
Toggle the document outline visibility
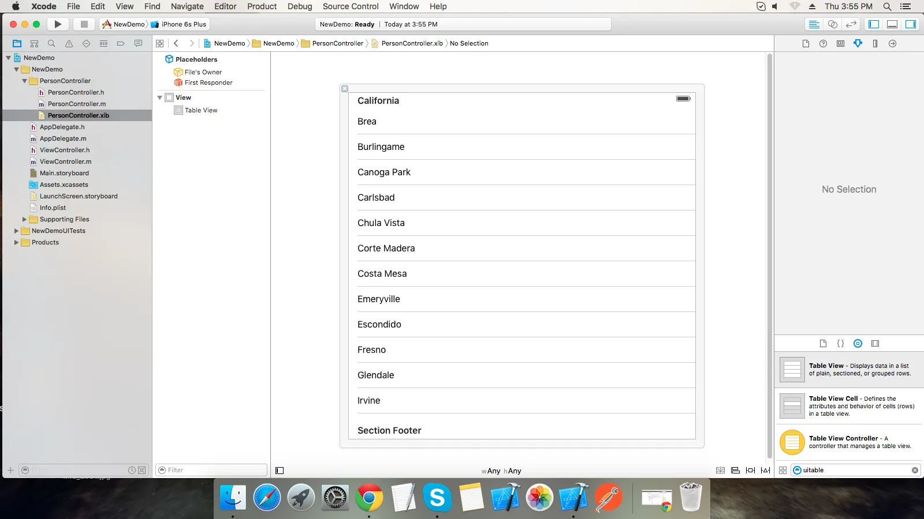pyautogui.click(x=280, y=470)
